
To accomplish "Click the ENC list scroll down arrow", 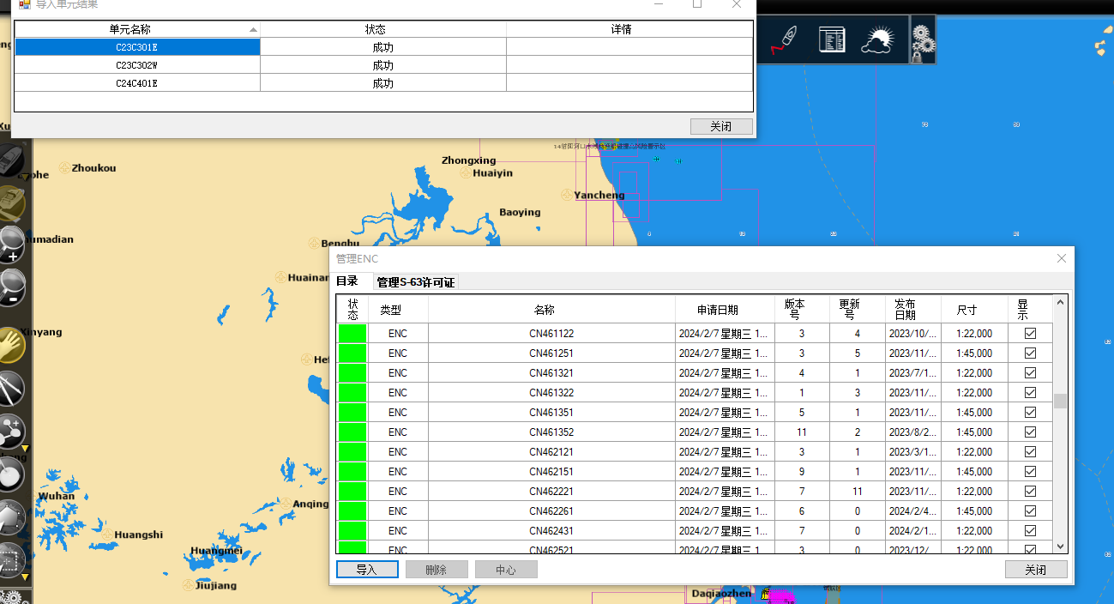I will point(1060,546).
